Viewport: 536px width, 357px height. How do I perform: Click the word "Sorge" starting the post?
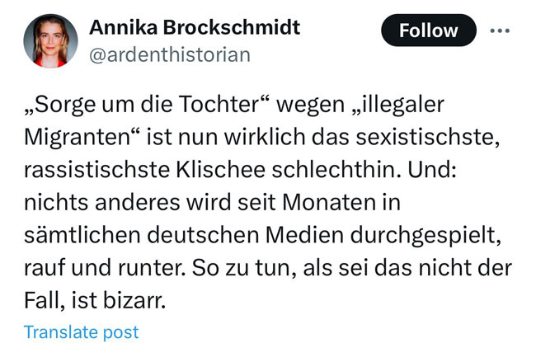pos(59,107)
